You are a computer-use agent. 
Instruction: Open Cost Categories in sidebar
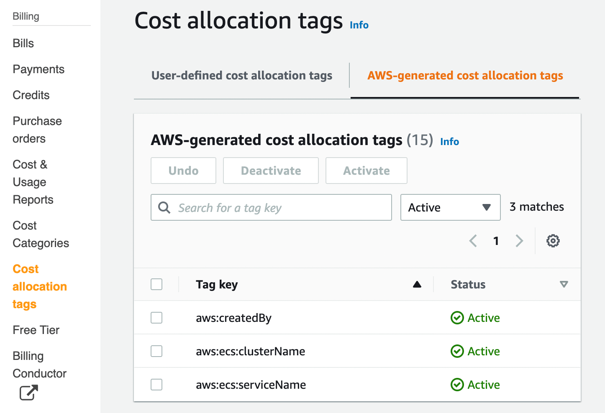click(x=41, y=235)
